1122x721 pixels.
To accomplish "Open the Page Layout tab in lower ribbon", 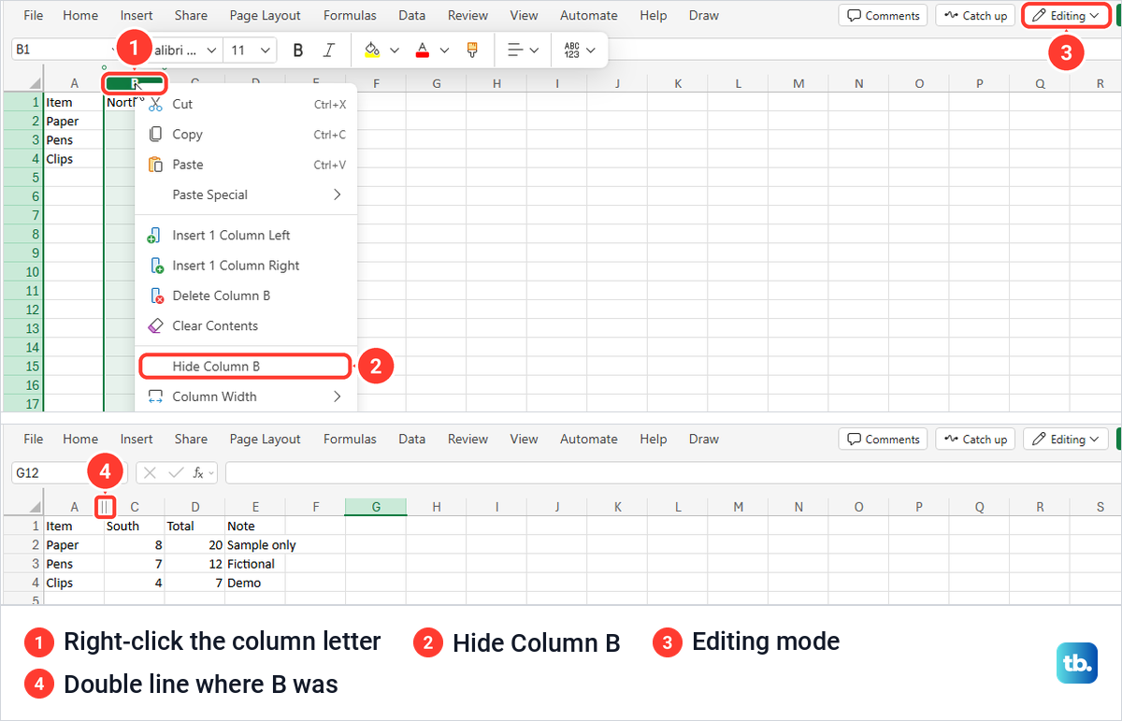I will click(266, 440).
